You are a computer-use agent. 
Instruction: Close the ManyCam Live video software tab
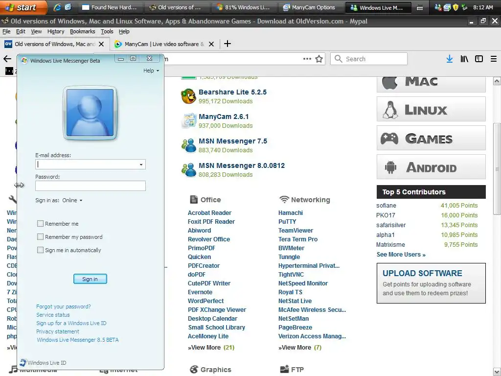pyautogui.click(x=211, y=44)
